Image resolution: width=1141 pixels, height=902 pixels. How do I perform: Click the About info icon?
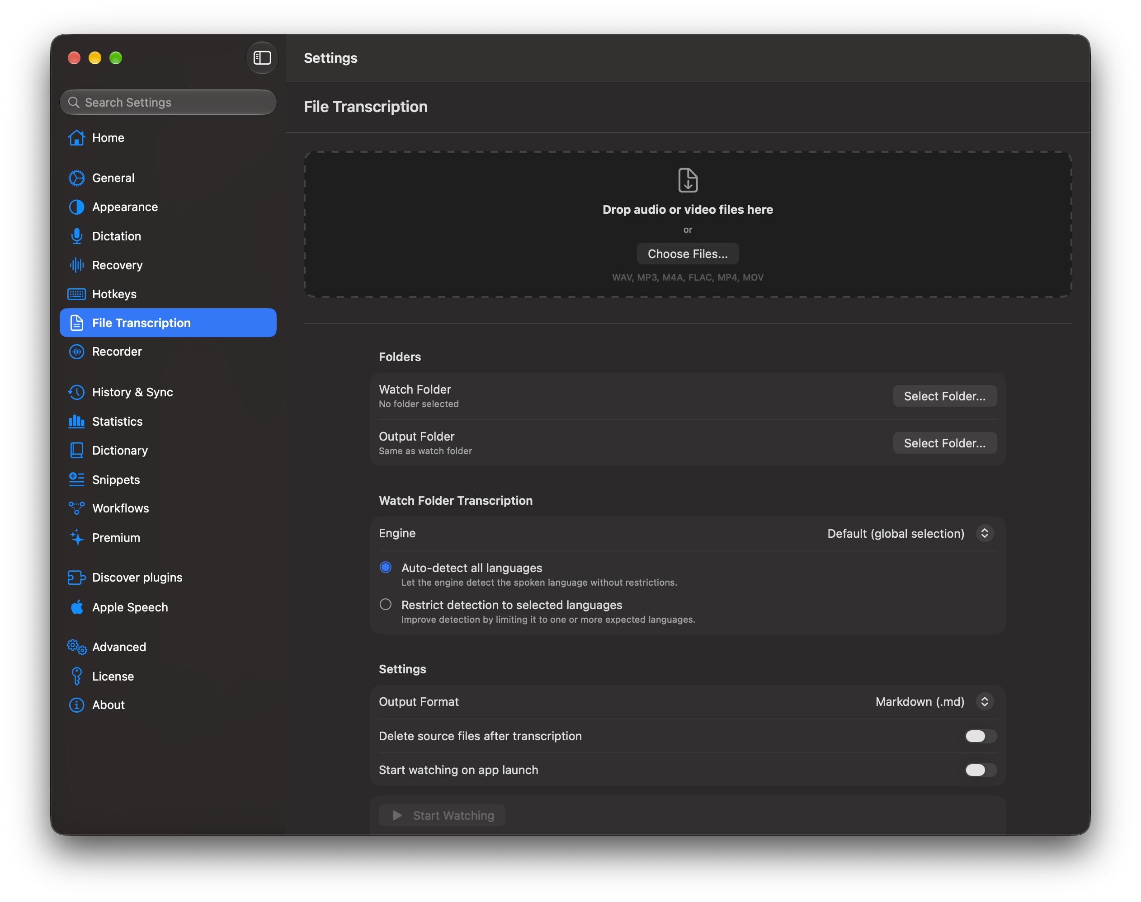click(76, 705)
